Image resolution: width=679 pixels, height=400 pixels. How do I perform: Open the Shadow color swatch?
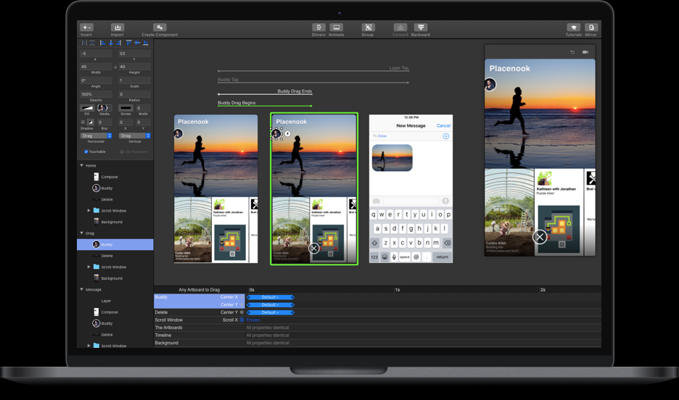(91, 122)
